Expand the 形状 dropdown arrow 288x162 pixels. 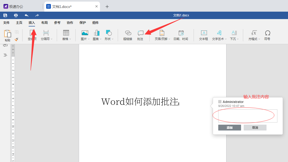click(x=113, y=39)
